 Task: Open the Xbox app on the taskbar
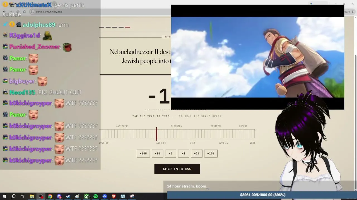coord(87,196)
